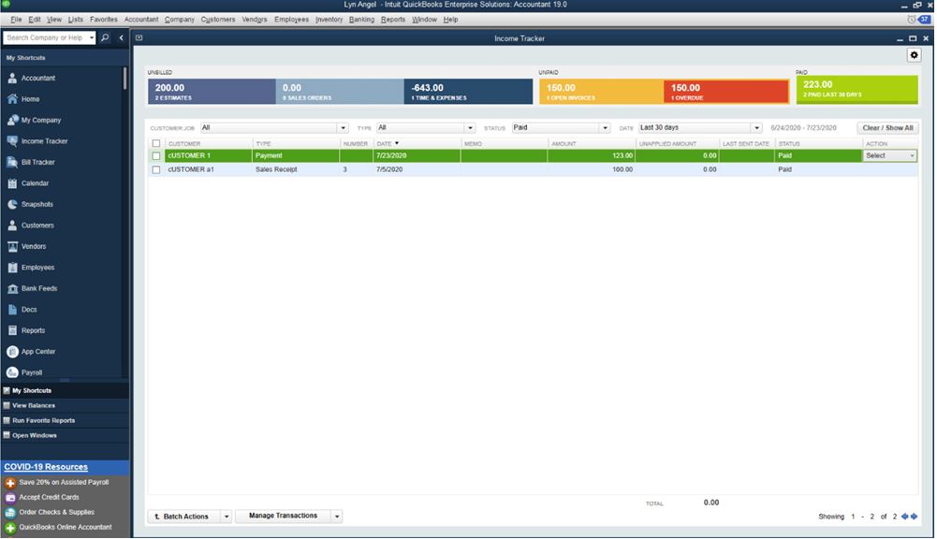This screenshot has width=937, height=539.
Task: Open the Vendors sidebar icon
Action: pyautogui.click(x=12, y=246)
